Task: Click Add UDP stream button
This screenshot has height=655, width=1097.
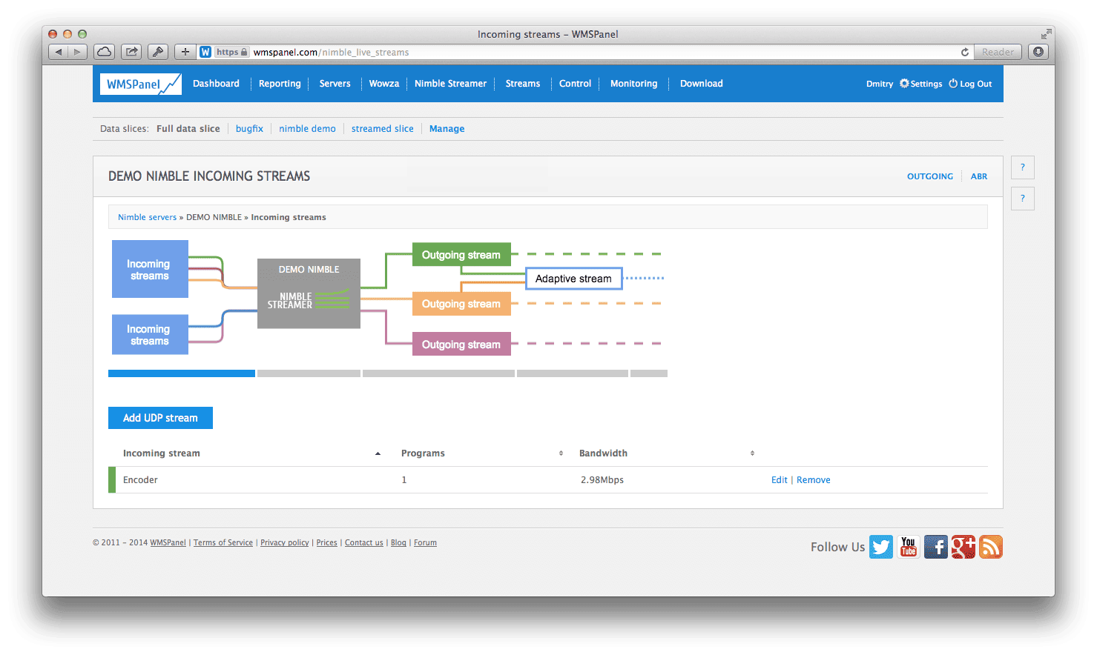Action: click(160, 418)
